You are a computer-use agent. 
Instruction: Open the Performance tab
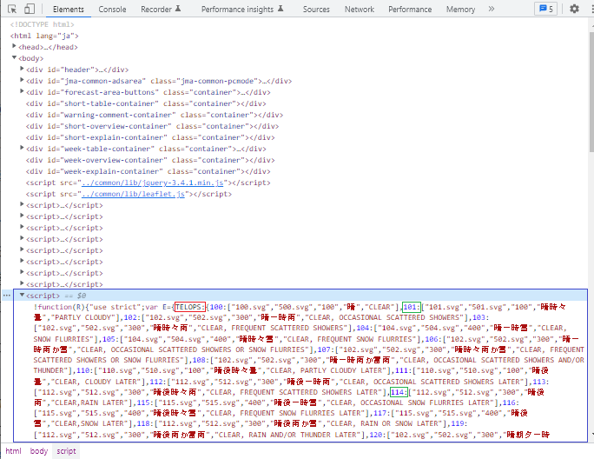[x=410, y=9]
